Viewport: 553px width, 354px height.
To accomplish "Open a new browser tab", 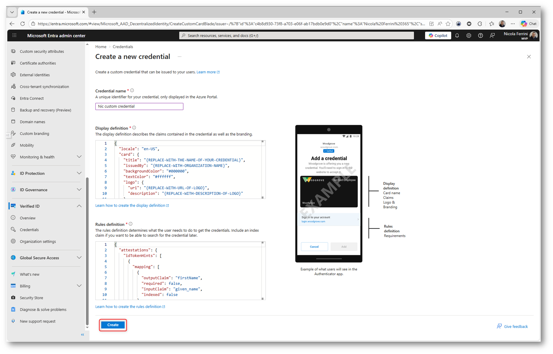I will [94, 12].
